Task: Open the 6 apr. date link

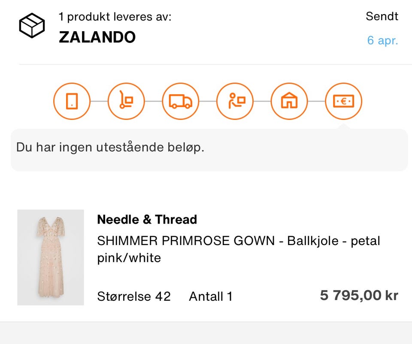Action: pos(382,41)
